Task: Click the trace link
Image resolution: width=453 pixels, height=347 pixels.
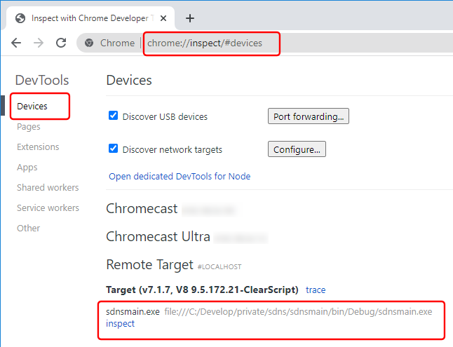Action: click(x=316, y=290)
